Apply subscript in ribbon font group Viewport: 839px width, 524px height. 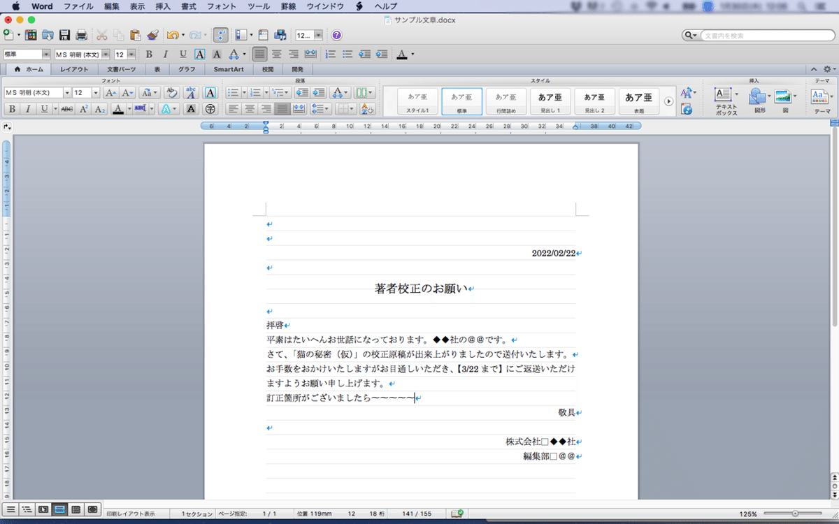coord(100,109)
